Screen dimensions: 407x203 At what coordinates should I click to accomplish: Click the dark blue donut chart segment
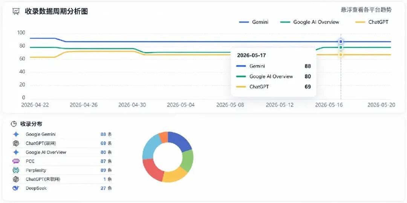coord(181,141)
